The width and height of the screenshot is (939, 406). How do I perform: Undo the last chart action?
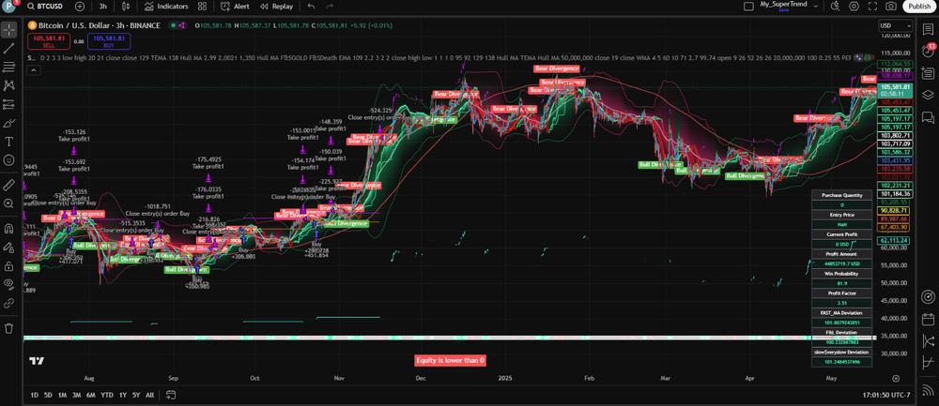coord(311,7)
